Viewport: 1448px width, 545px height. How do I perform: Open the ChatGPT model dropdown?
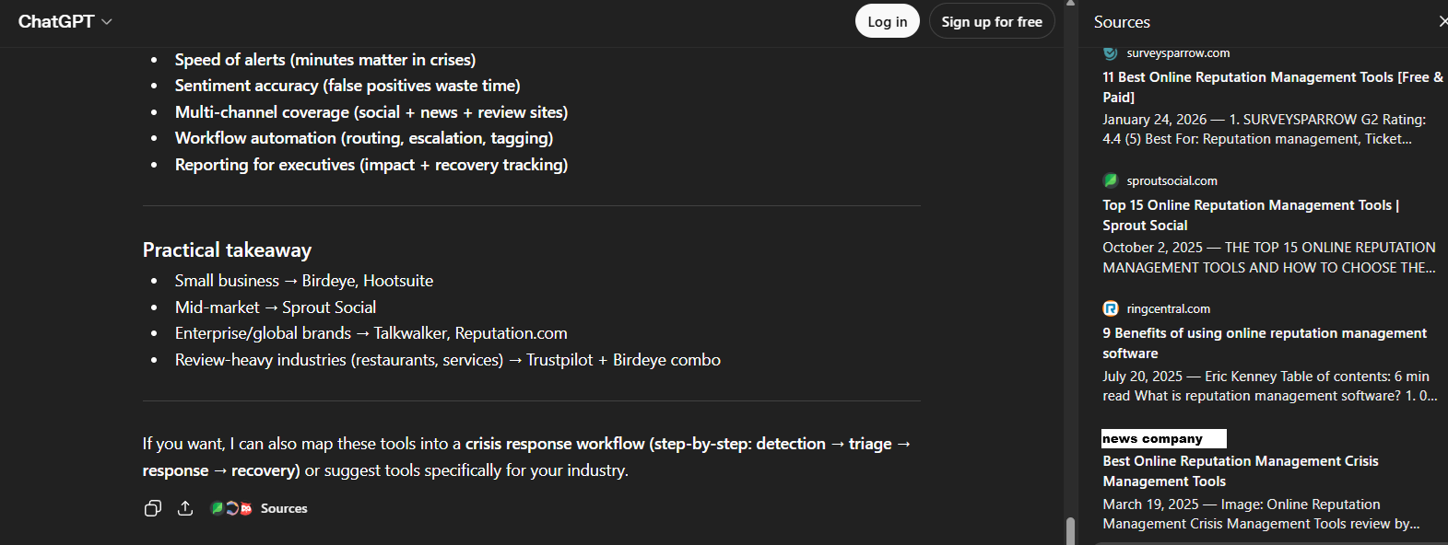(x=65, y=21)
